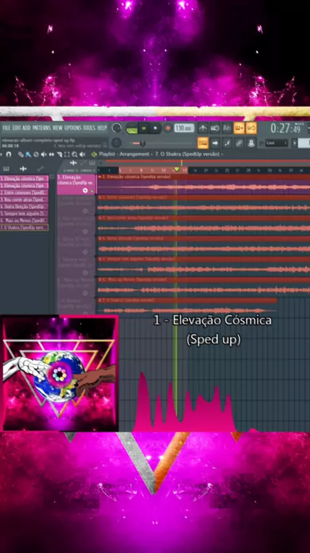Click the metronome icon in transport bar
This screenshot has height=553, width=310.
[203, 128]
